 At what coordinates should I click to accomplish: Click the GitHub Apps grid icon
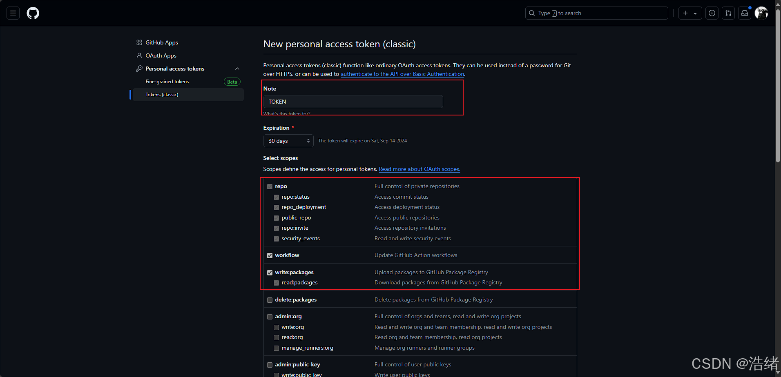coord(139,42)
